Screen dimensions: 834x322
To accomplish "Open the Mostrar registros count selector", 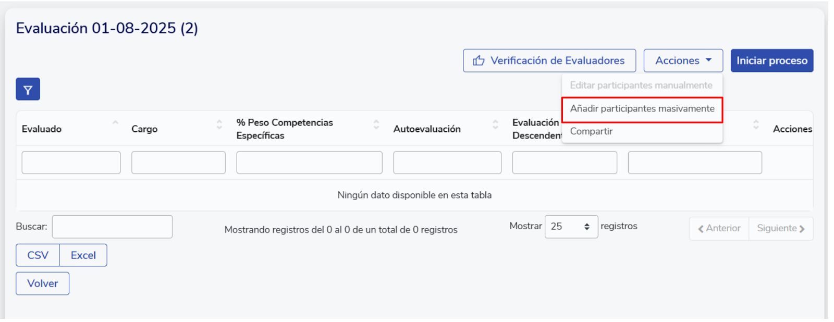I will [x=571, y=227].
